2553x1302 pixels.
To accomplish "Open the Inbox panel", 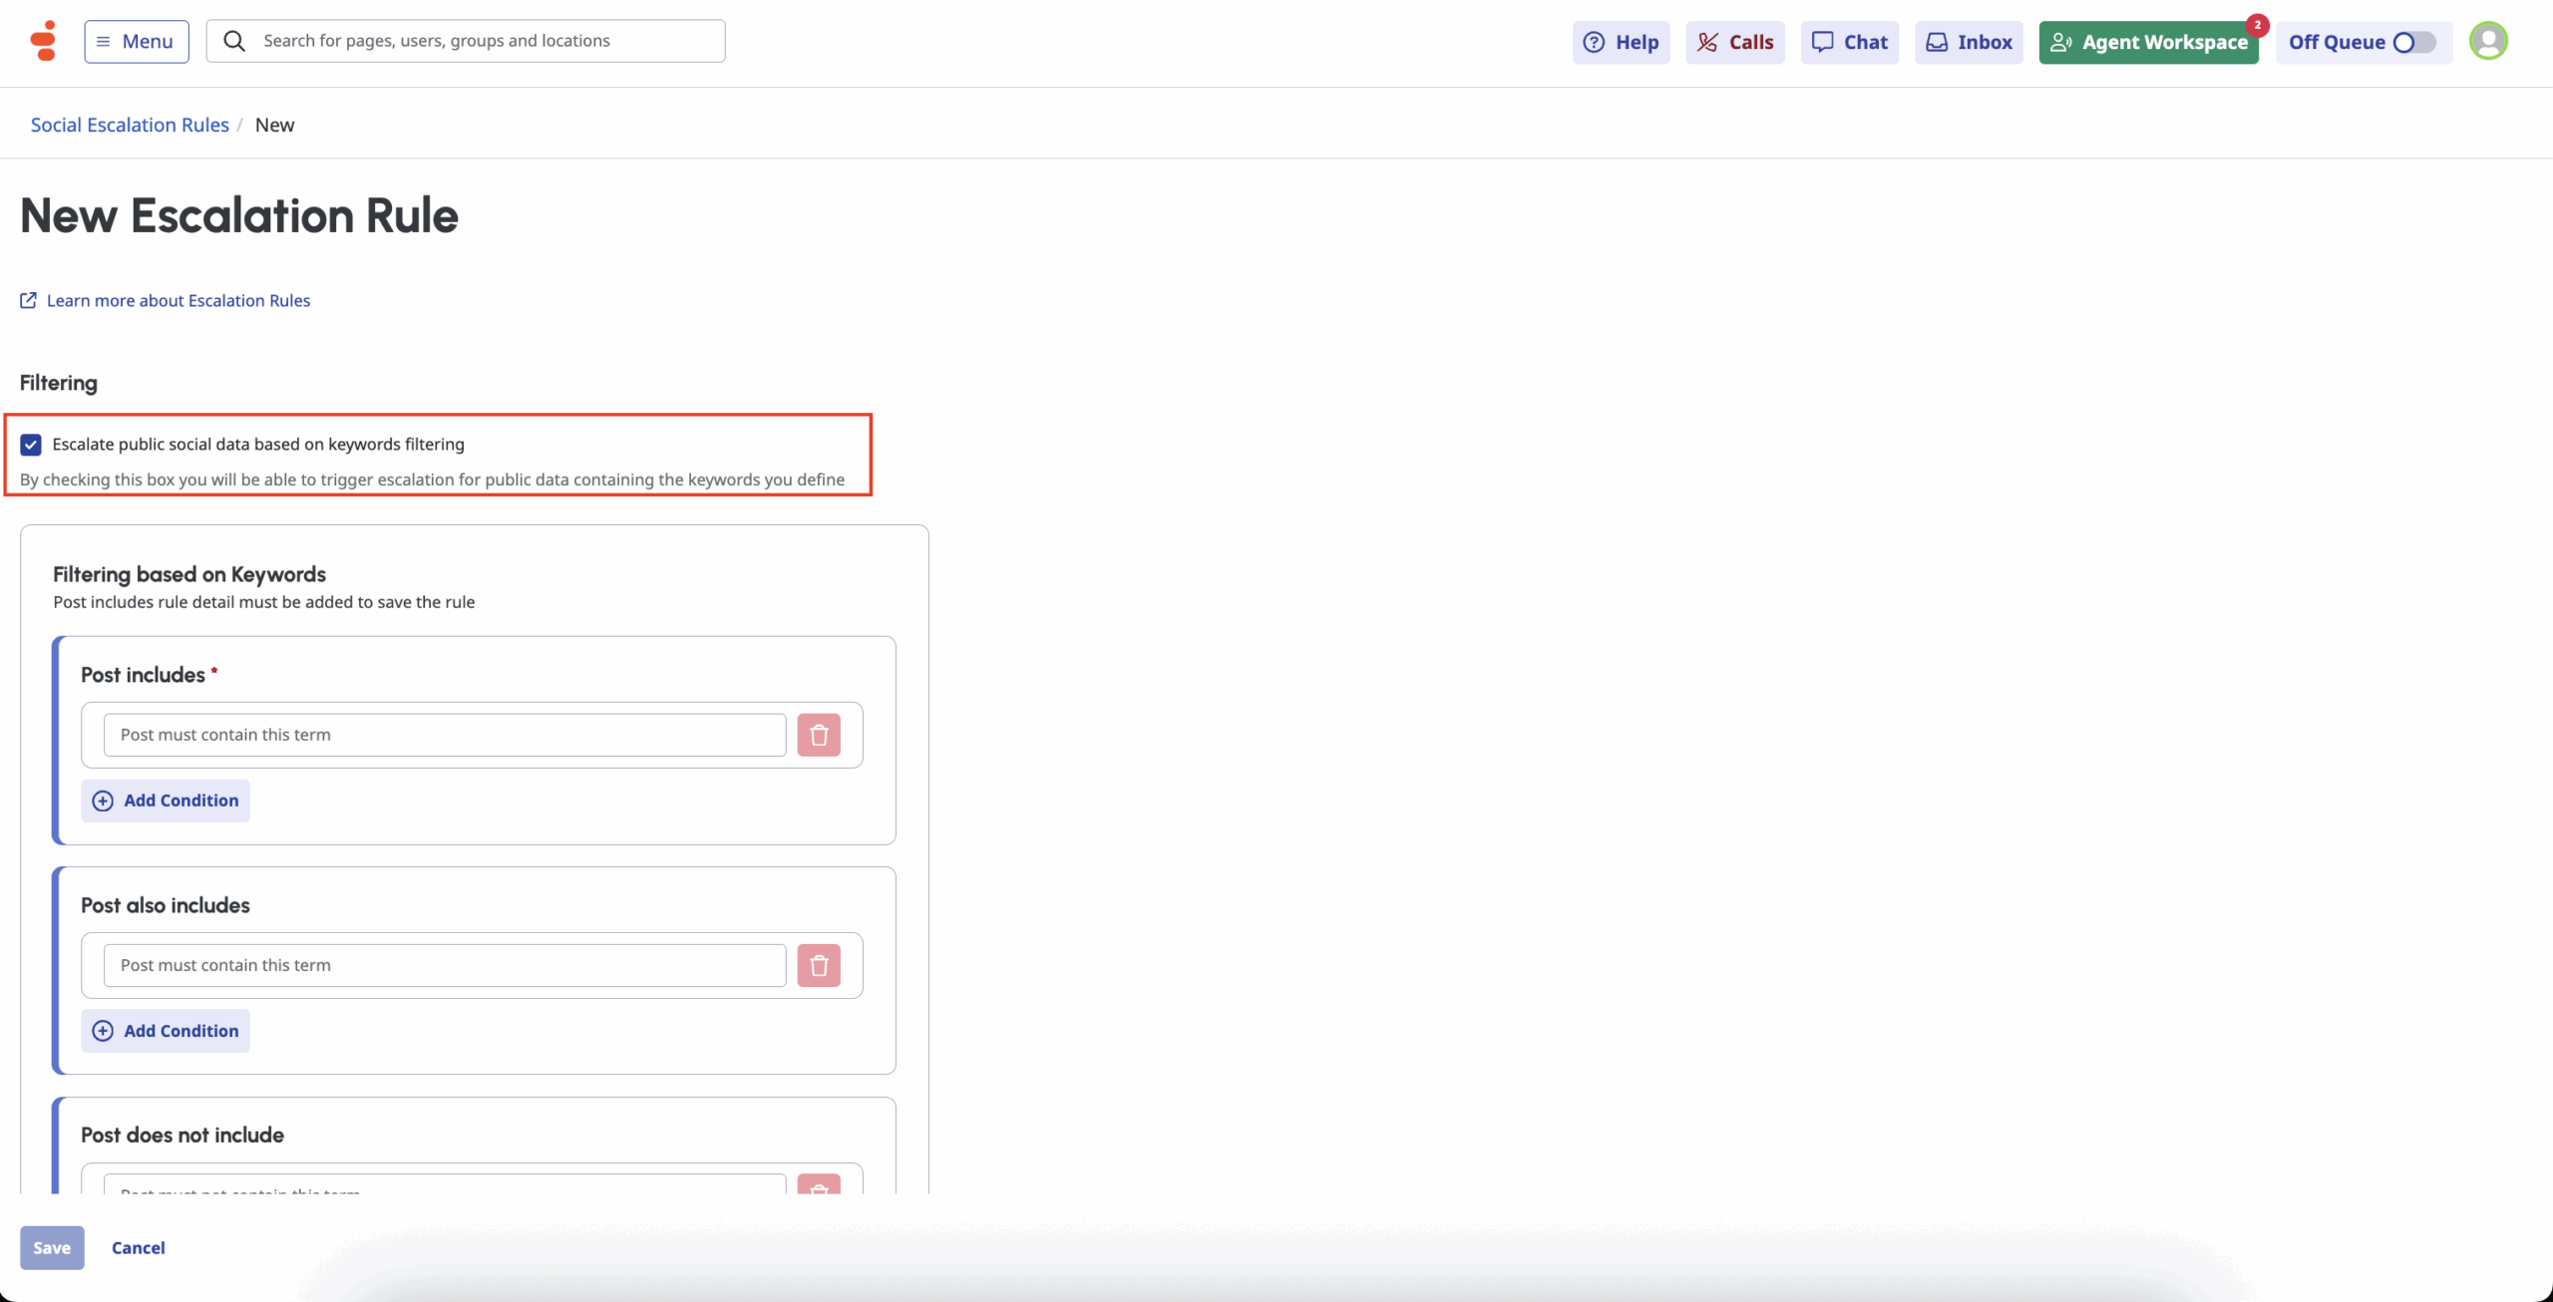I will 1968,42.
